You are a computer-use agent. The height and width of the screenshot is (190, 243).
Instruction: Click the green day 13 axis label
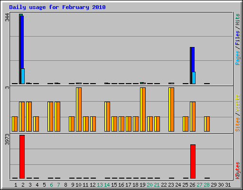point(100,185)
